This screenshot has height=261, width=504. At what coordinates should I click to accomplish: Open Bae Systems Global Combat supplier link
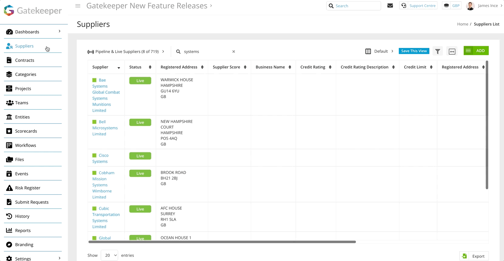(106, 95)
